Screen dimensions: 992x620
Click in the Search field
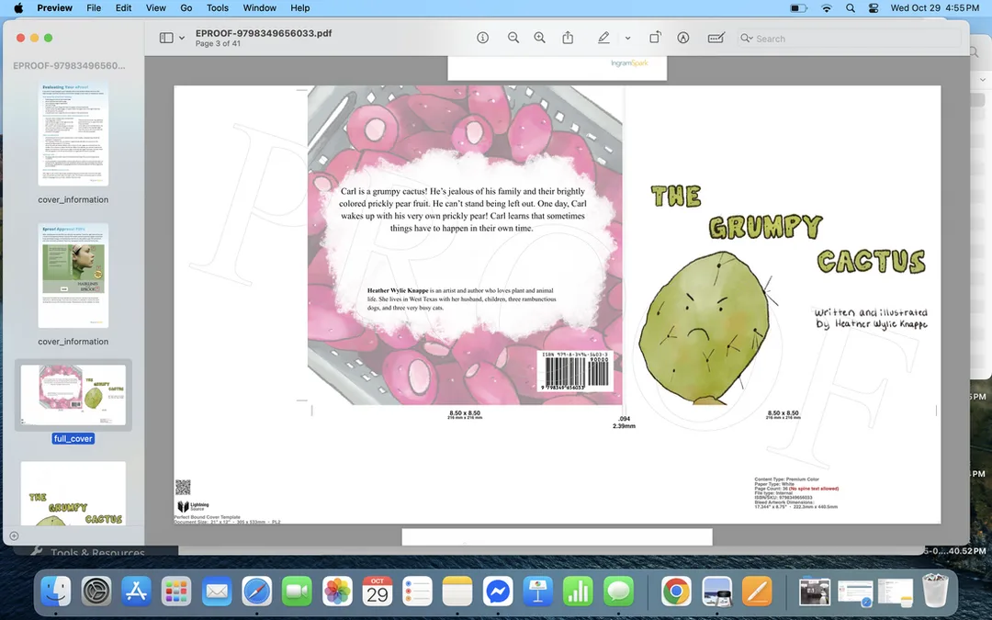click(x=849, y=38)
